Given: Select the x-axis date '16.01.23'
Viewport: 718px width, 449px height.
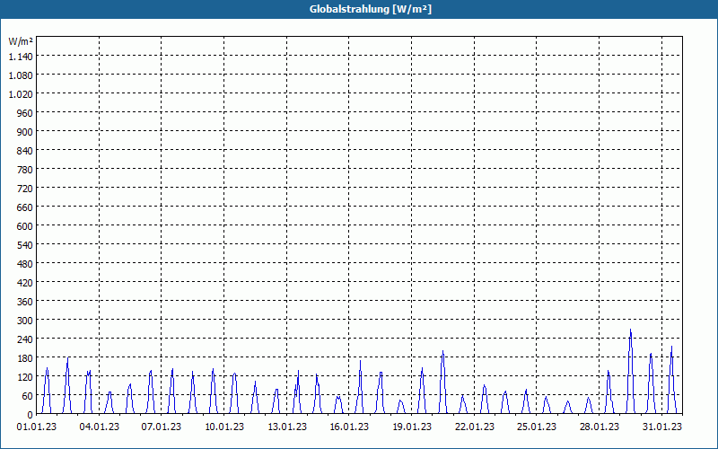Looking at the screenshot, I should [349, 427].
